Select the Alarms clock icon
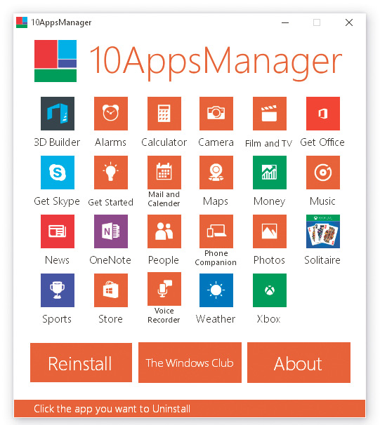Screen dimensions: 380x425 point(111,114)
